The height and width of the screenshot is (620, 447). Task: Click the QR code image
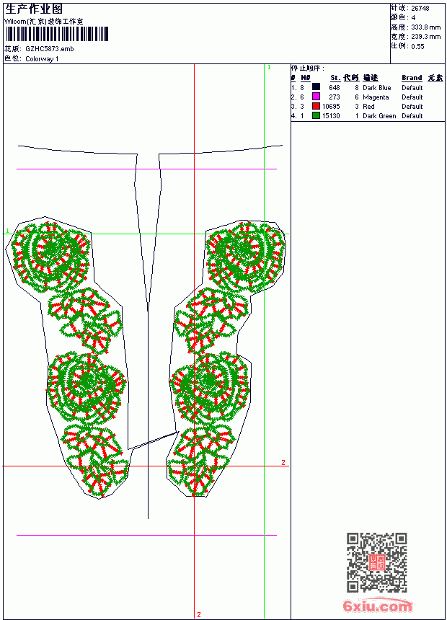coord(377,562)
